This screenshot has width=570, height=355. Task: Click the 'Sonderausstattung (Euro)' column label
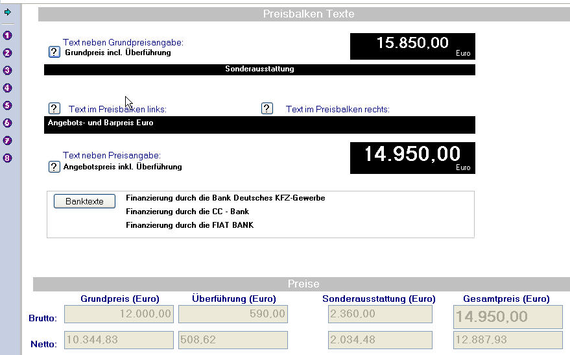pyautogui.click(x=379, y=299)
